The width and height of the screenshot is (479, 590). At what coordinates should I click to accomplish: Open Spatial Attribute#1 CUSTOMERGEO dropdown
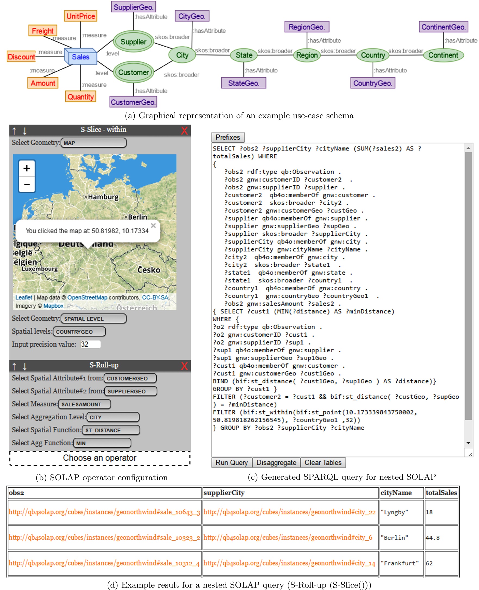(130, 379)
